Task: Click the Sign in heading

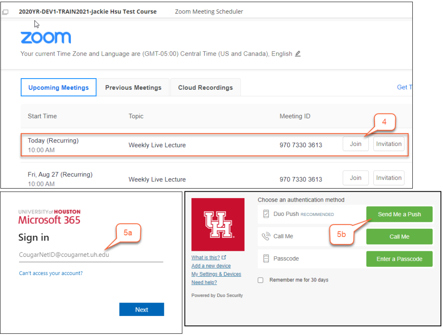Action: tap(34, 237)
